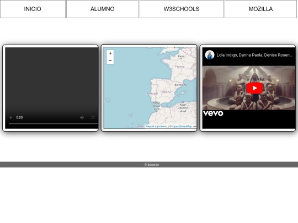Go to the ALUMNO page

pyautogui.click(x=103, y=9)
